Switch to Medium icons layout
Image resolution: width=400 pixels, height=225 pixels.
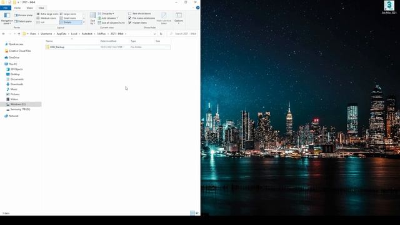[x=46, y=18]
